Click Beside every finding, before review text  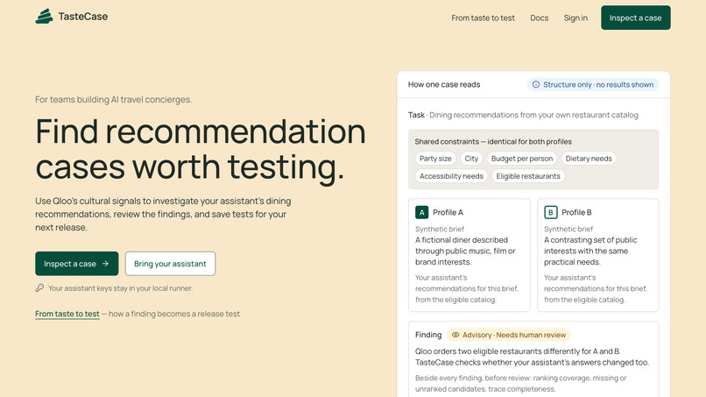point(520,384)
